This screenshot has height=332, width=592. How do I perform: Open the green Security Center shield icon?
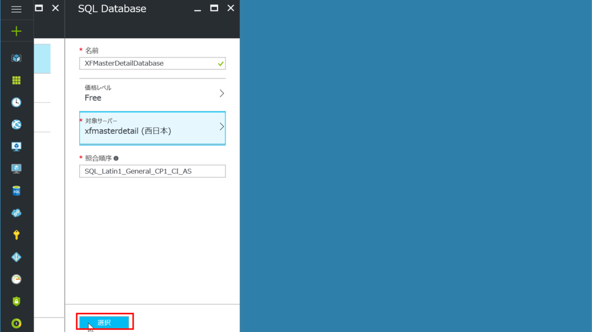point(16,301)
